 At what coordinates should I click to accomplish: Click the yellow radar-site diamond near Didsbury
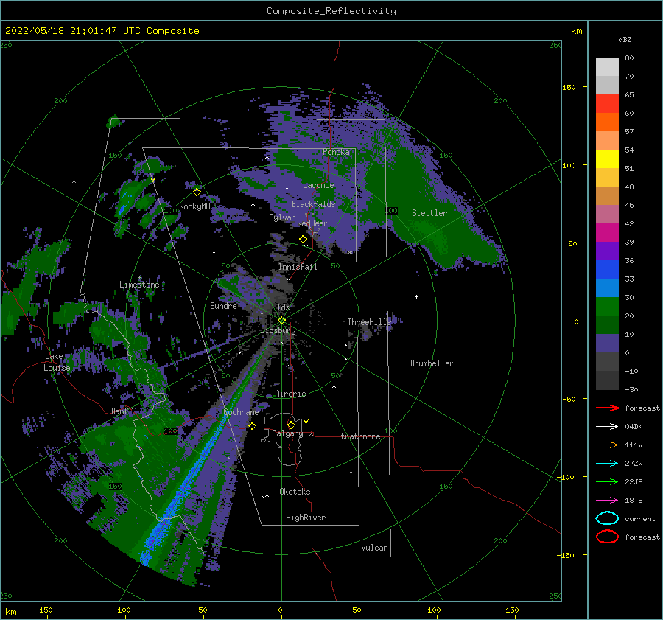[281, 321]
